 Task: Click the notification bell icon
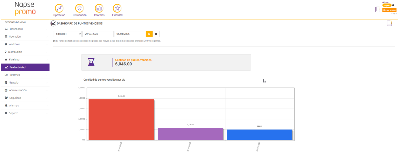[x=393, y=5]
